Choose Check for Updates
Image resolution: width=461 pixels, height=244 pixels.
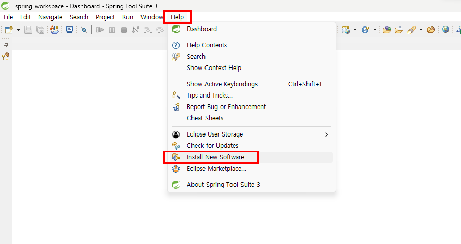251,146
